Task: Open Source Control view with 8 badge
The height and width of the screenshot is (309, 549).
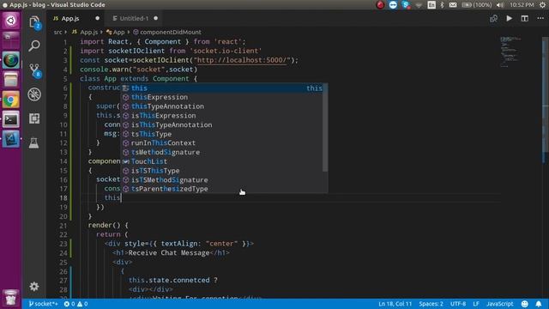Action: pyautogui.click(x=34, y=70)
